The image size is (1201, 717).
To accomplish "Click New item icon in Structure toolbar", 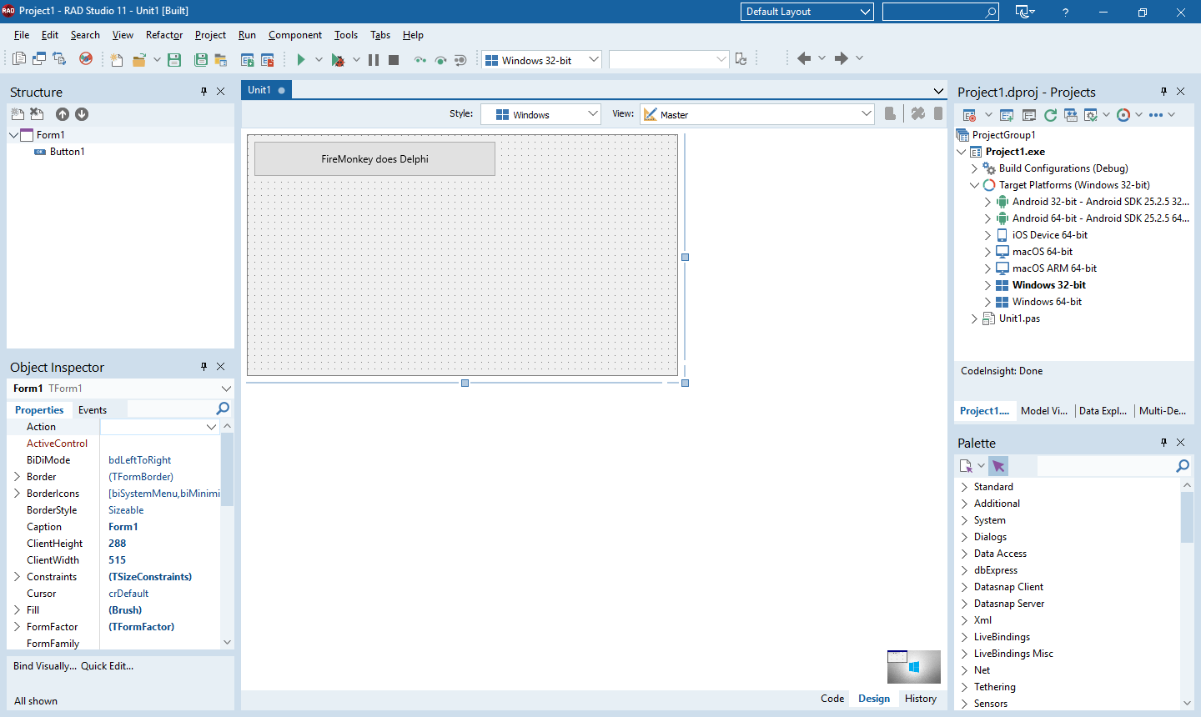I will [18, 114].
